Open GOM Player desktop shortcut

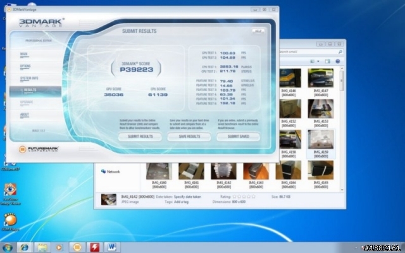[10, 222]
